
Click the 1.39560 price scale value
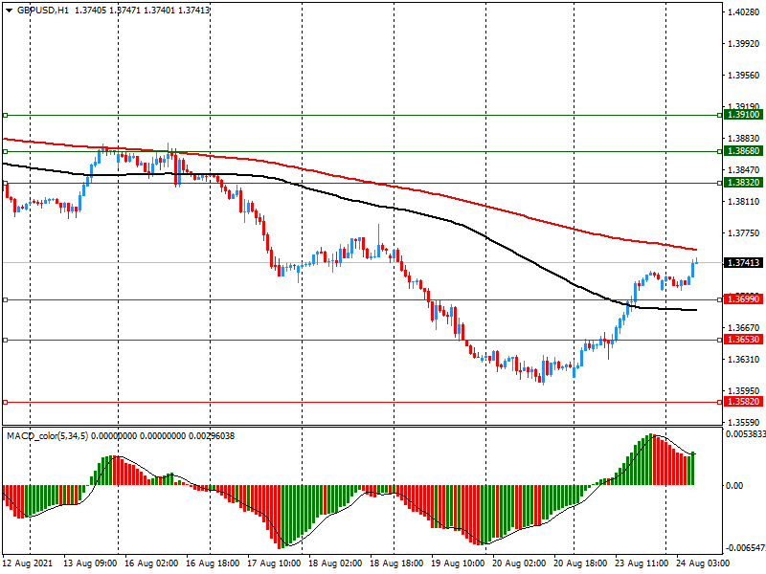pos(744,76)
